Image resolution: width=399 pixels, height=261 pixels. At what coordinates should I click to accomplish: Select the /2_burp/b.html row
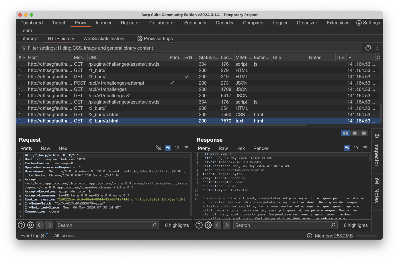[x=199, y=114]
